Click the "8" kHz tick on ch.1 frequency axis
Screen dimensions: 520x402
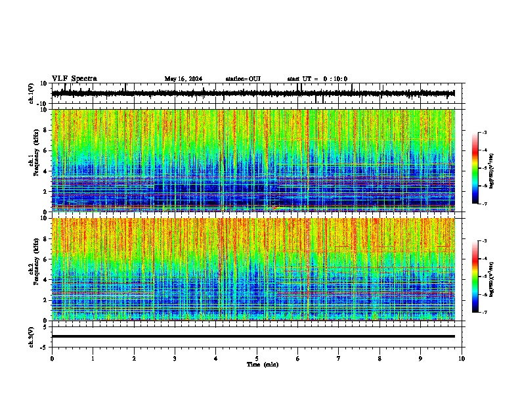(46, 130)
